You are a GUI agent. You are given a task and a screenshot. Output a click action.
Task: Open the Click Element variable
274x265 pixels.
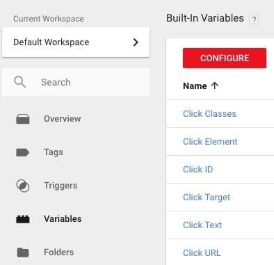210,142
